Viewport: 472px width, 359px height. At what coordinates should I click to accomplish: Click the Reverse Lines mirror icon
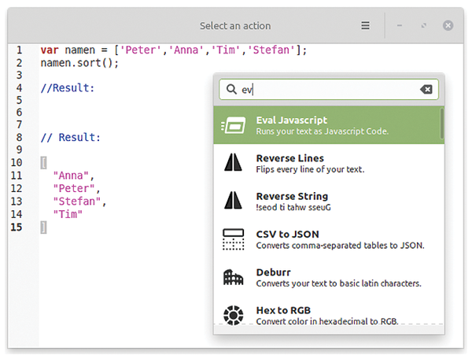[x=233, y=162]
